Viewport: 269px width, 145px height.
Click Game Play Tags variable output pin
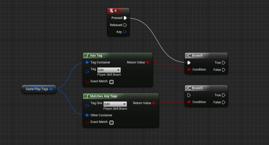click(x=51, y=89)
